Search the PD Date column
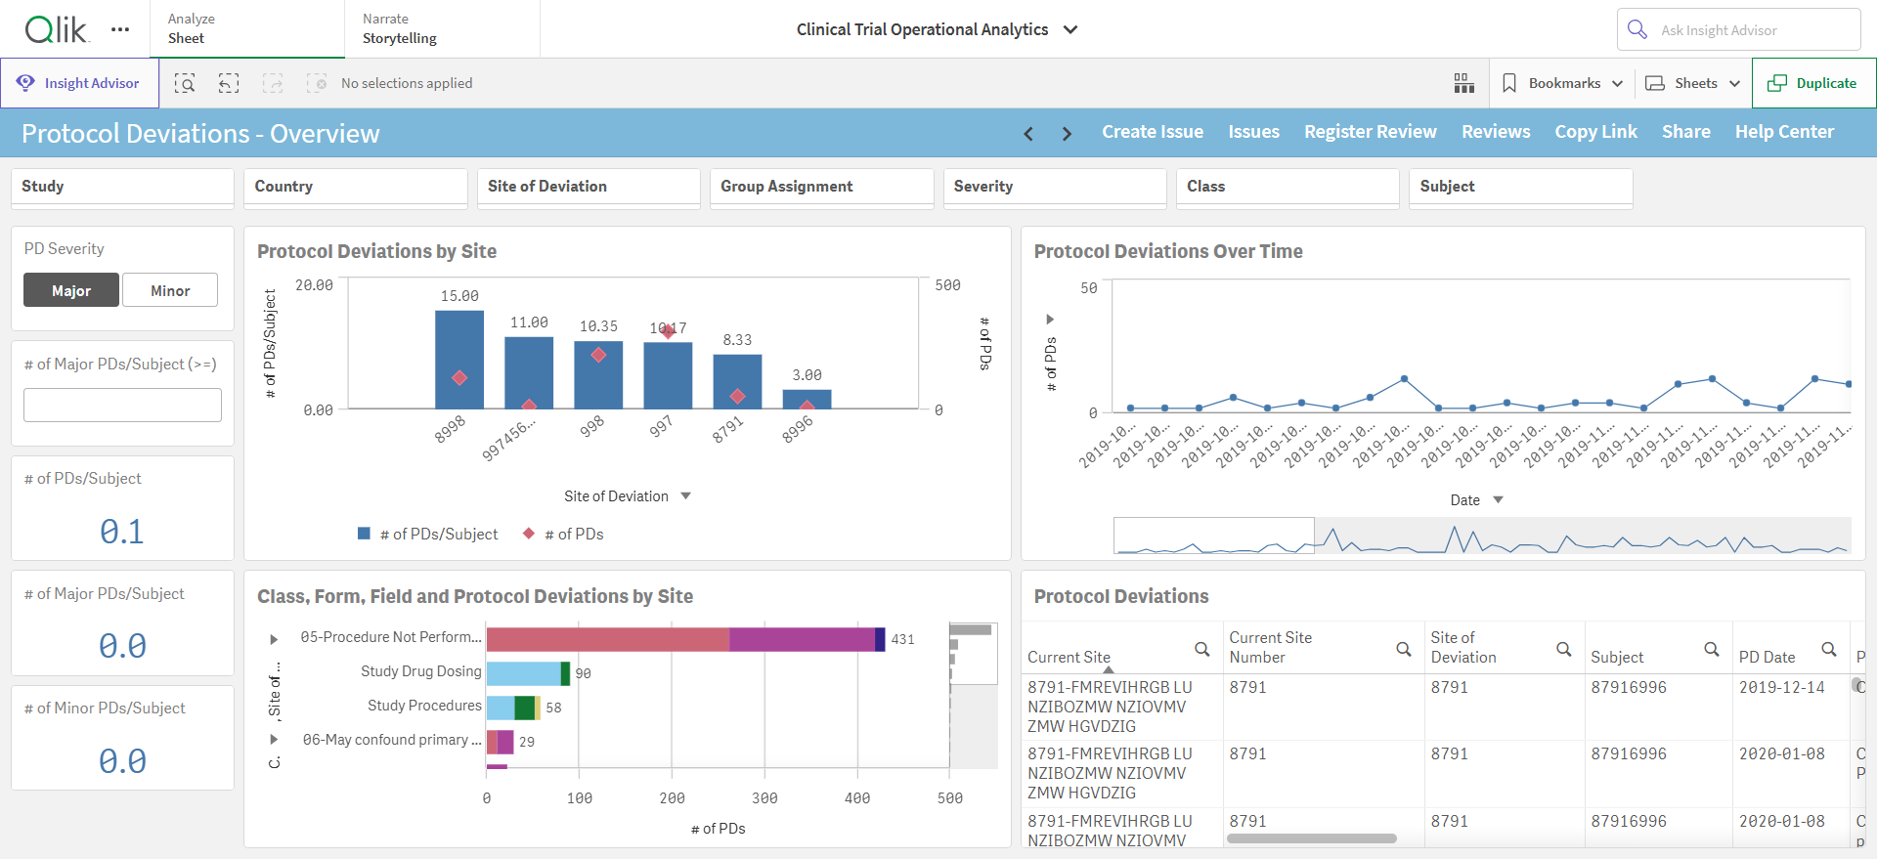 1829,649
